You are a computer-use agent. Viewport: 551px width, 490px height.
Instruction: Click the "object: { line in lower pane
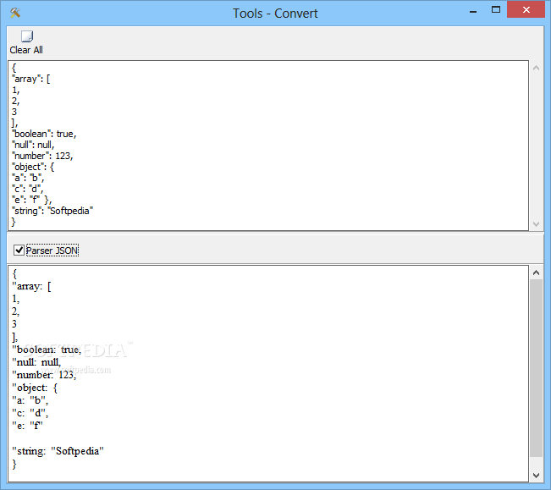pyautogui.click(x=35, y=388)
